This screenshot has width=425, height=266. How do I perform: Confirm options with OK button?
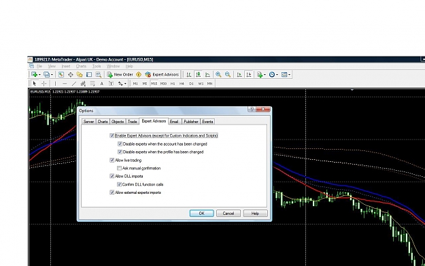(202, 214)
